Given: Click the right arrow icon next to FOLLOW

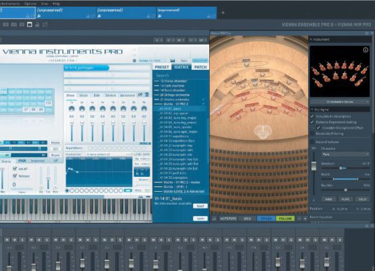Looking at the screenshot, I should coord(305,219).
